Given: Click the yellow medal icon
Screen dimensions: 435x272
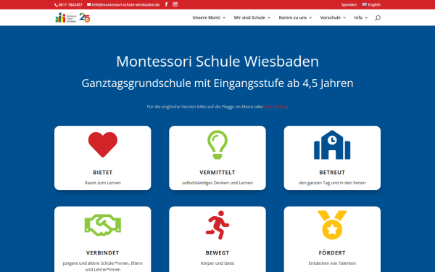Looking at the screenshot, I should [x=332, y=225].
